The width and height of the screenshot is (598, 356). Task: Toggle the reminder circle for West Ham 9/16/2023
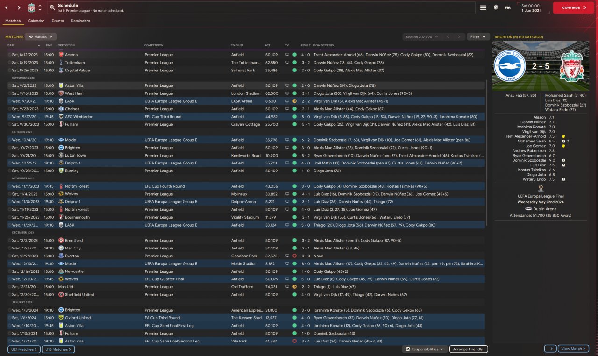9,93
